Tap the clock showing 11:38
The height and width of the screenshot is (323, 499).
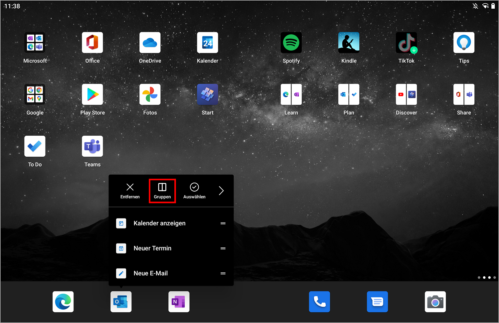[x=12, y=6]
